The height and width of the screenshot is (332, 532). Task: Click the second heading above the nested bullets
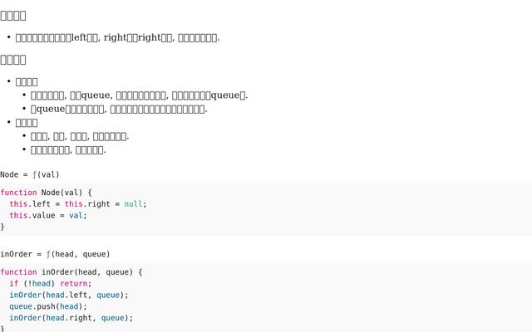(13, 59)
